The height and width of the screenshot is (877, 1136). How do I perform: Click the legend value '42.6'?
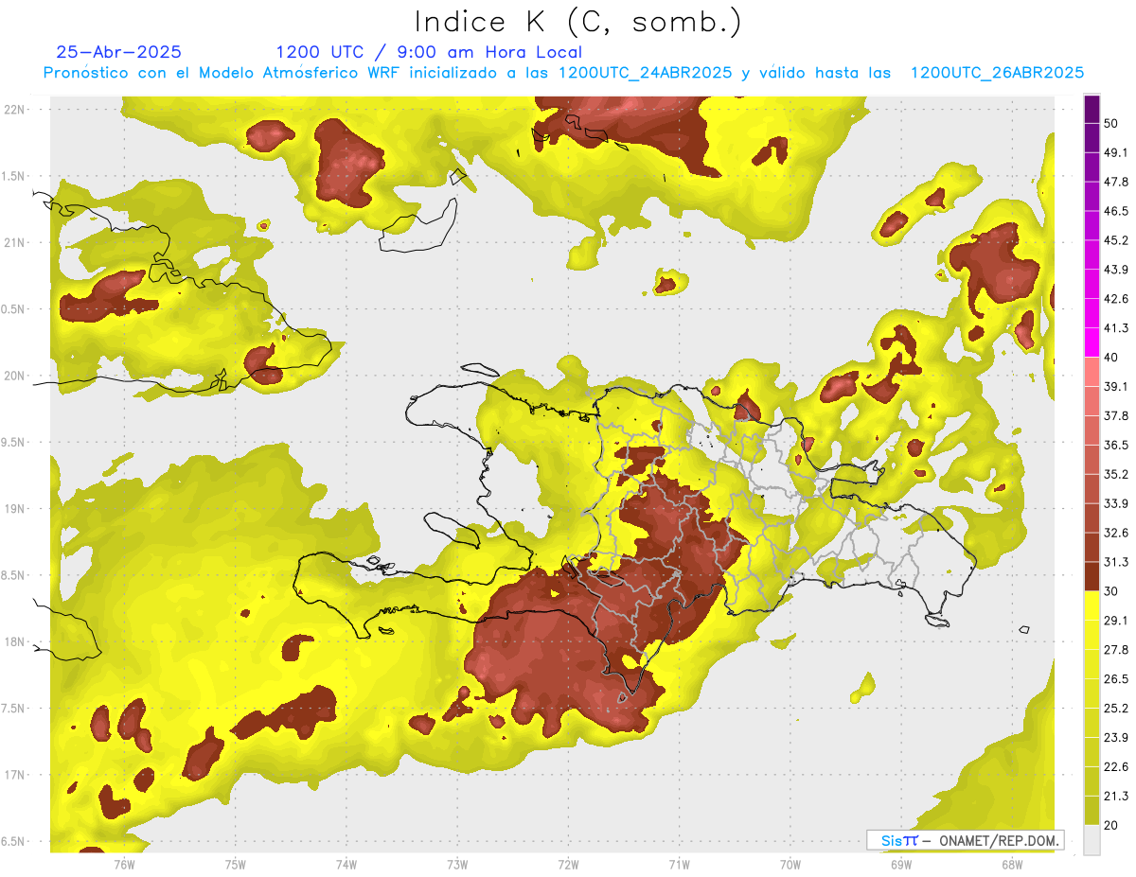point(1115,299)
